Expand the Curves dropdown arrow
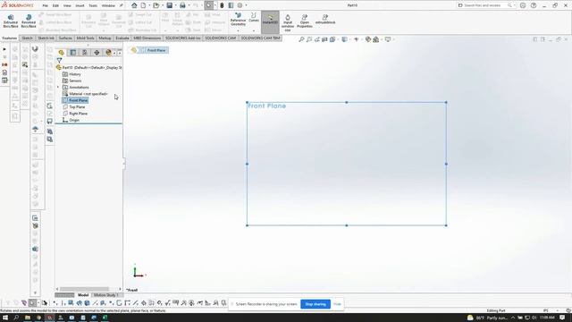This screenshot has width=572, height=322. coord(254,30)
